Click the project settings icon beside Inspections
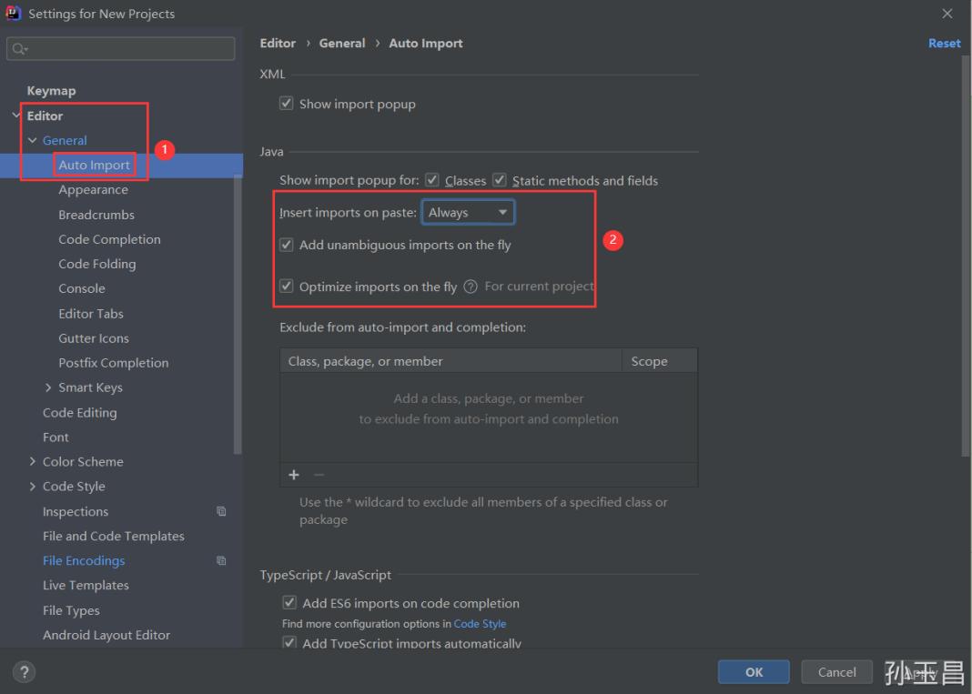972x694 pixels. pyautogui.click(x=219, y=511)
